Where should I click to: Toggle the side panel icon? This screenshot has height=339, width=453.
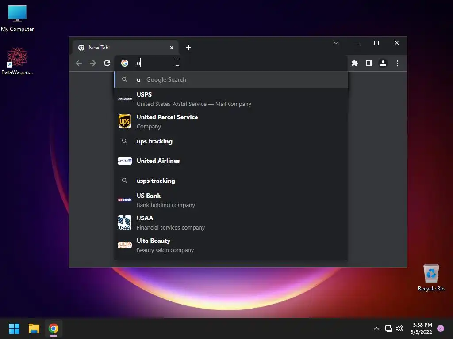tap(369, 63)
